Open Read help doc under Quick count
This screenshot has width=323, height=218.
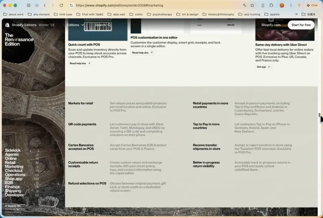point(80,63)
